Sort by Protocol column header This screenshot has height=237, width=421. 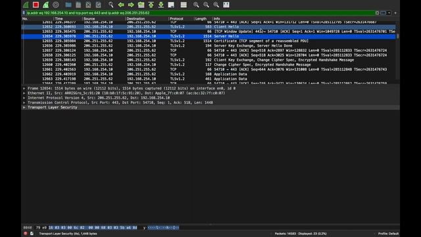(182, 19)
